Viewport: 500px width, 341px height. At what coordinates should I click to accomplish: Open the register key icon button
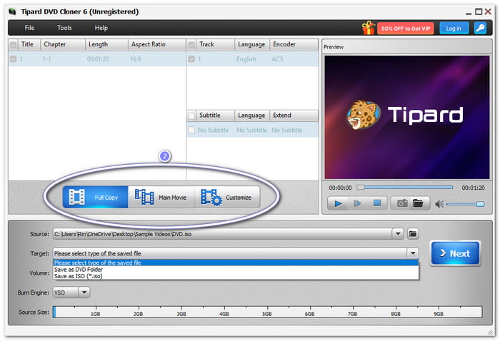pyautogui.click(x=480, y=28)
